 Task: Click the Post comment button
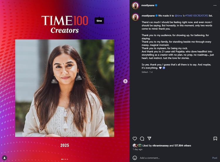(214, 158)
